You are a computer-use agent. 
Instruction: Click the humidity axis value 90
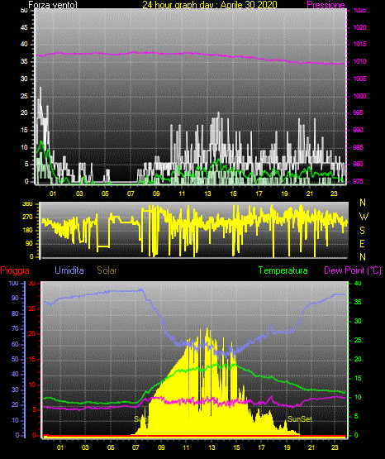coord(15,298)
